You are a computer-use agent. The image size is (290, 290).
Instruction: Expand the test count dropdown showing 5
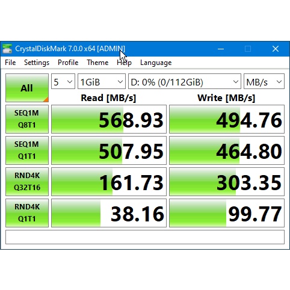click(x=63, y=81)
